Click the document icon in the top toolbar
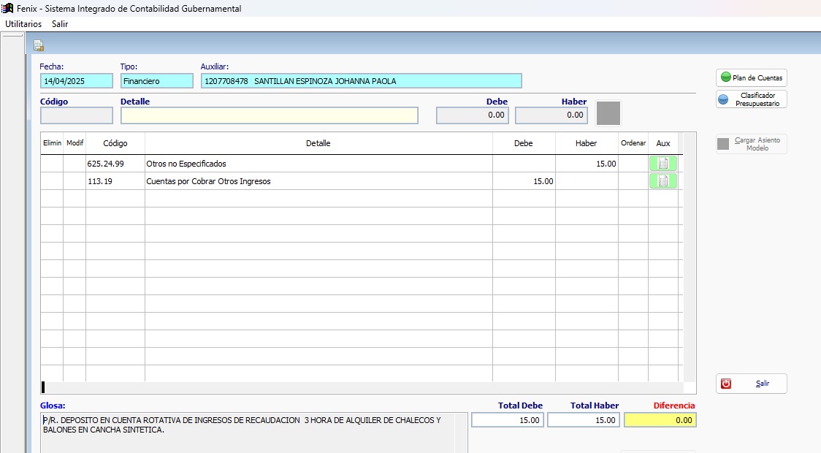 point(39,46)
